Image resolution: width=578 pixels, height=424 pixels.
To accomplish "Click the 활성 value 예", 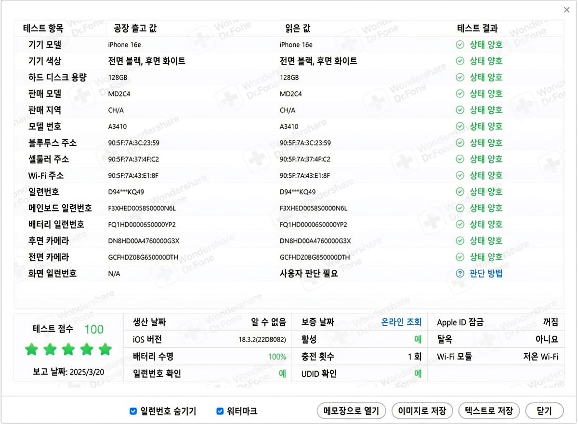I will coord(418,340).
